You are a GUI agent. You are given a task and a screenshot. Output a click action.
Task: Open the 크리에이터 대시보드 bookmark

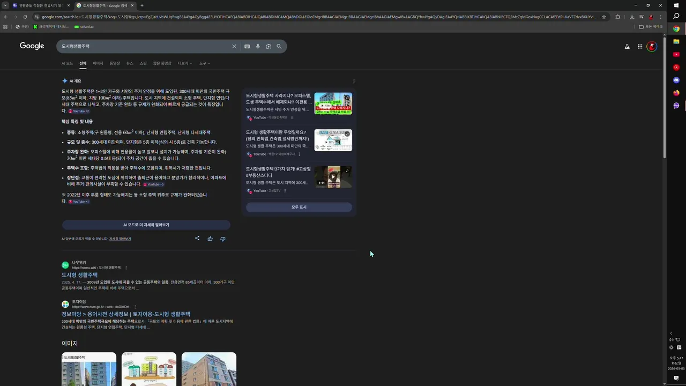(x=51, y=27)
